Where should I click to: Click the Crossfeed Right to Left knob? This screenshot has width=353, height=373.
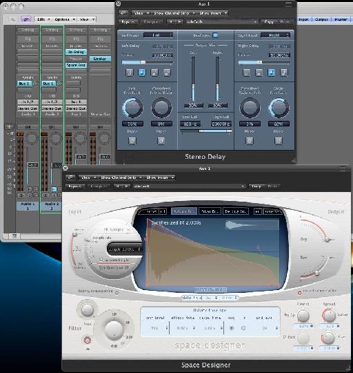tap(250, 108)
